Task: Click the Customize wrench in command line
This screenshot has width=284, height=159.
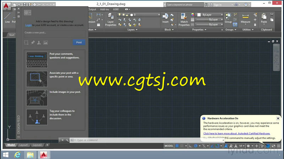Action: tap(67, 140)
